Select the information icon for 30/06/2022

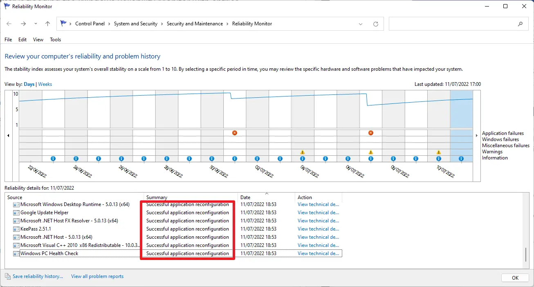(x=212, y=159)
